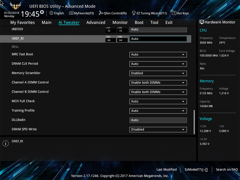Switch to EzMode(F7)

196,170
